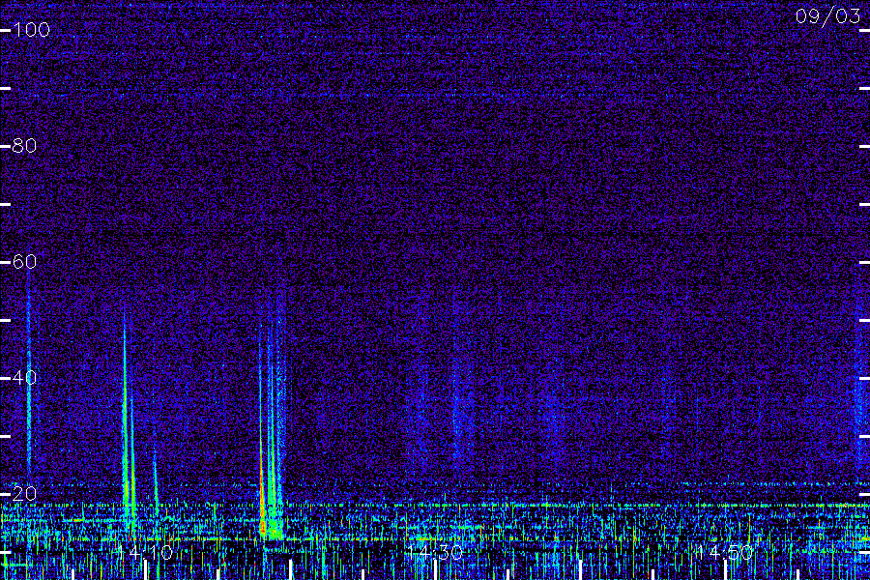Click the 14:30 time axis label
The width and height of the screenshot is (870, 580).
tap(435, 552)
